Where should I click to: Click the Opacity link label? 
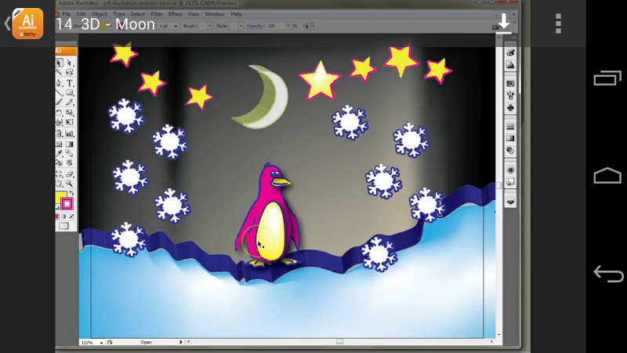tap(256, 26)
